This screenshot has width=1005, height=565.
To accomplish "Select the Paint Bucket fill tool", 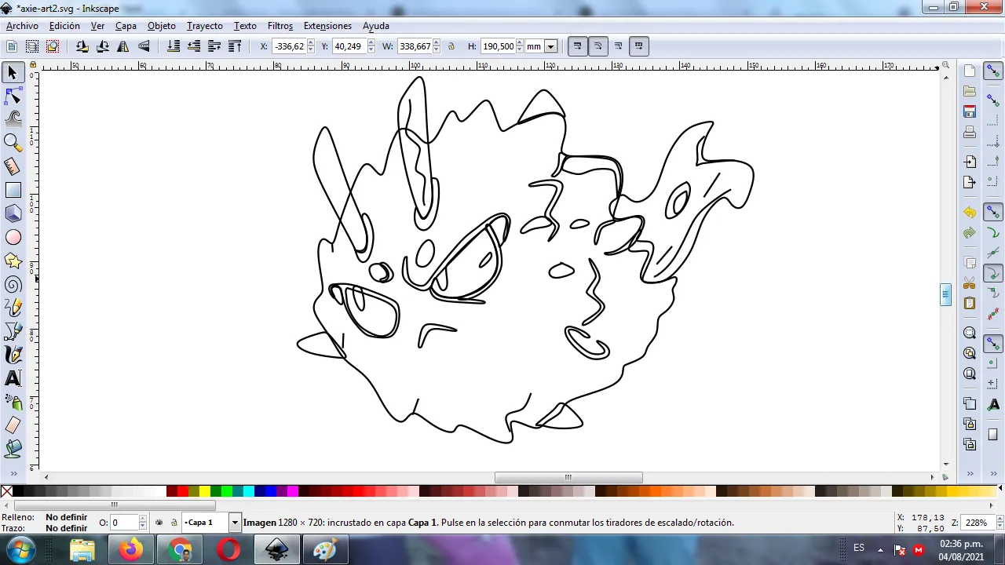I will [13, 449].
